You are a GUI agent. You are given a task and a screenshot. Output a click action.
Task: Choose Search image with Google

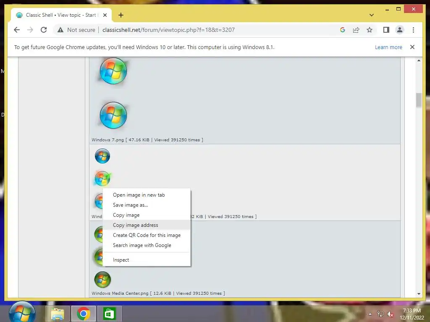[147, 245]
